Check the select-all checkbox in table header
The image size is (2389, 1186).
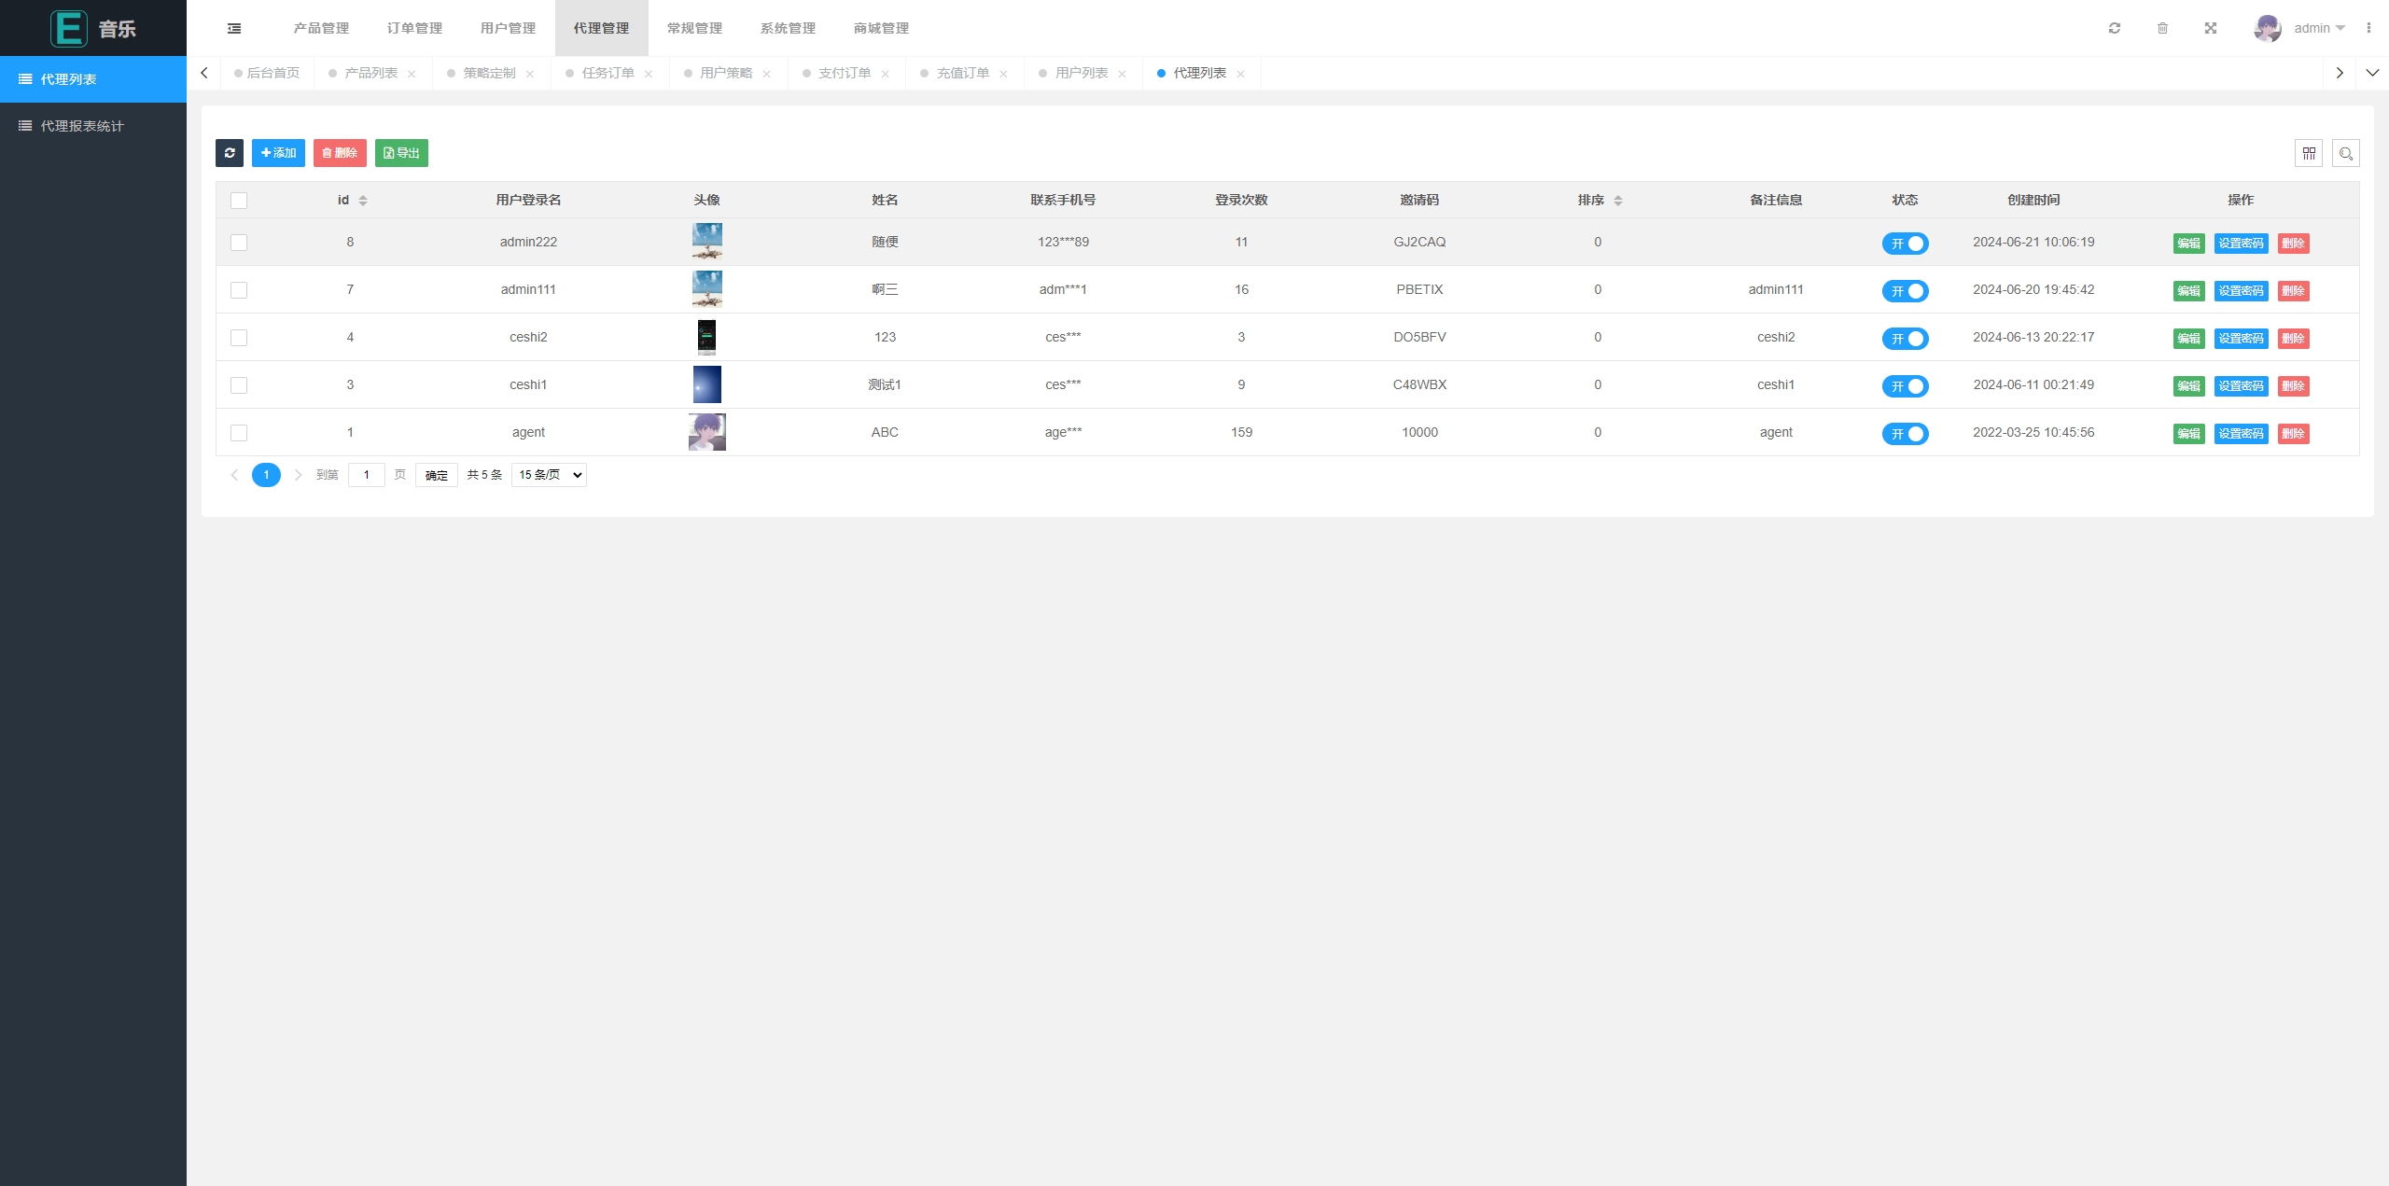click(x=239, y=201)
